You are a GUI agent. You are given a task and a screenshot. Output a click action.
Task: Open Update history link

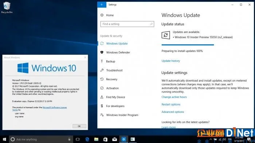click(171, 61)
